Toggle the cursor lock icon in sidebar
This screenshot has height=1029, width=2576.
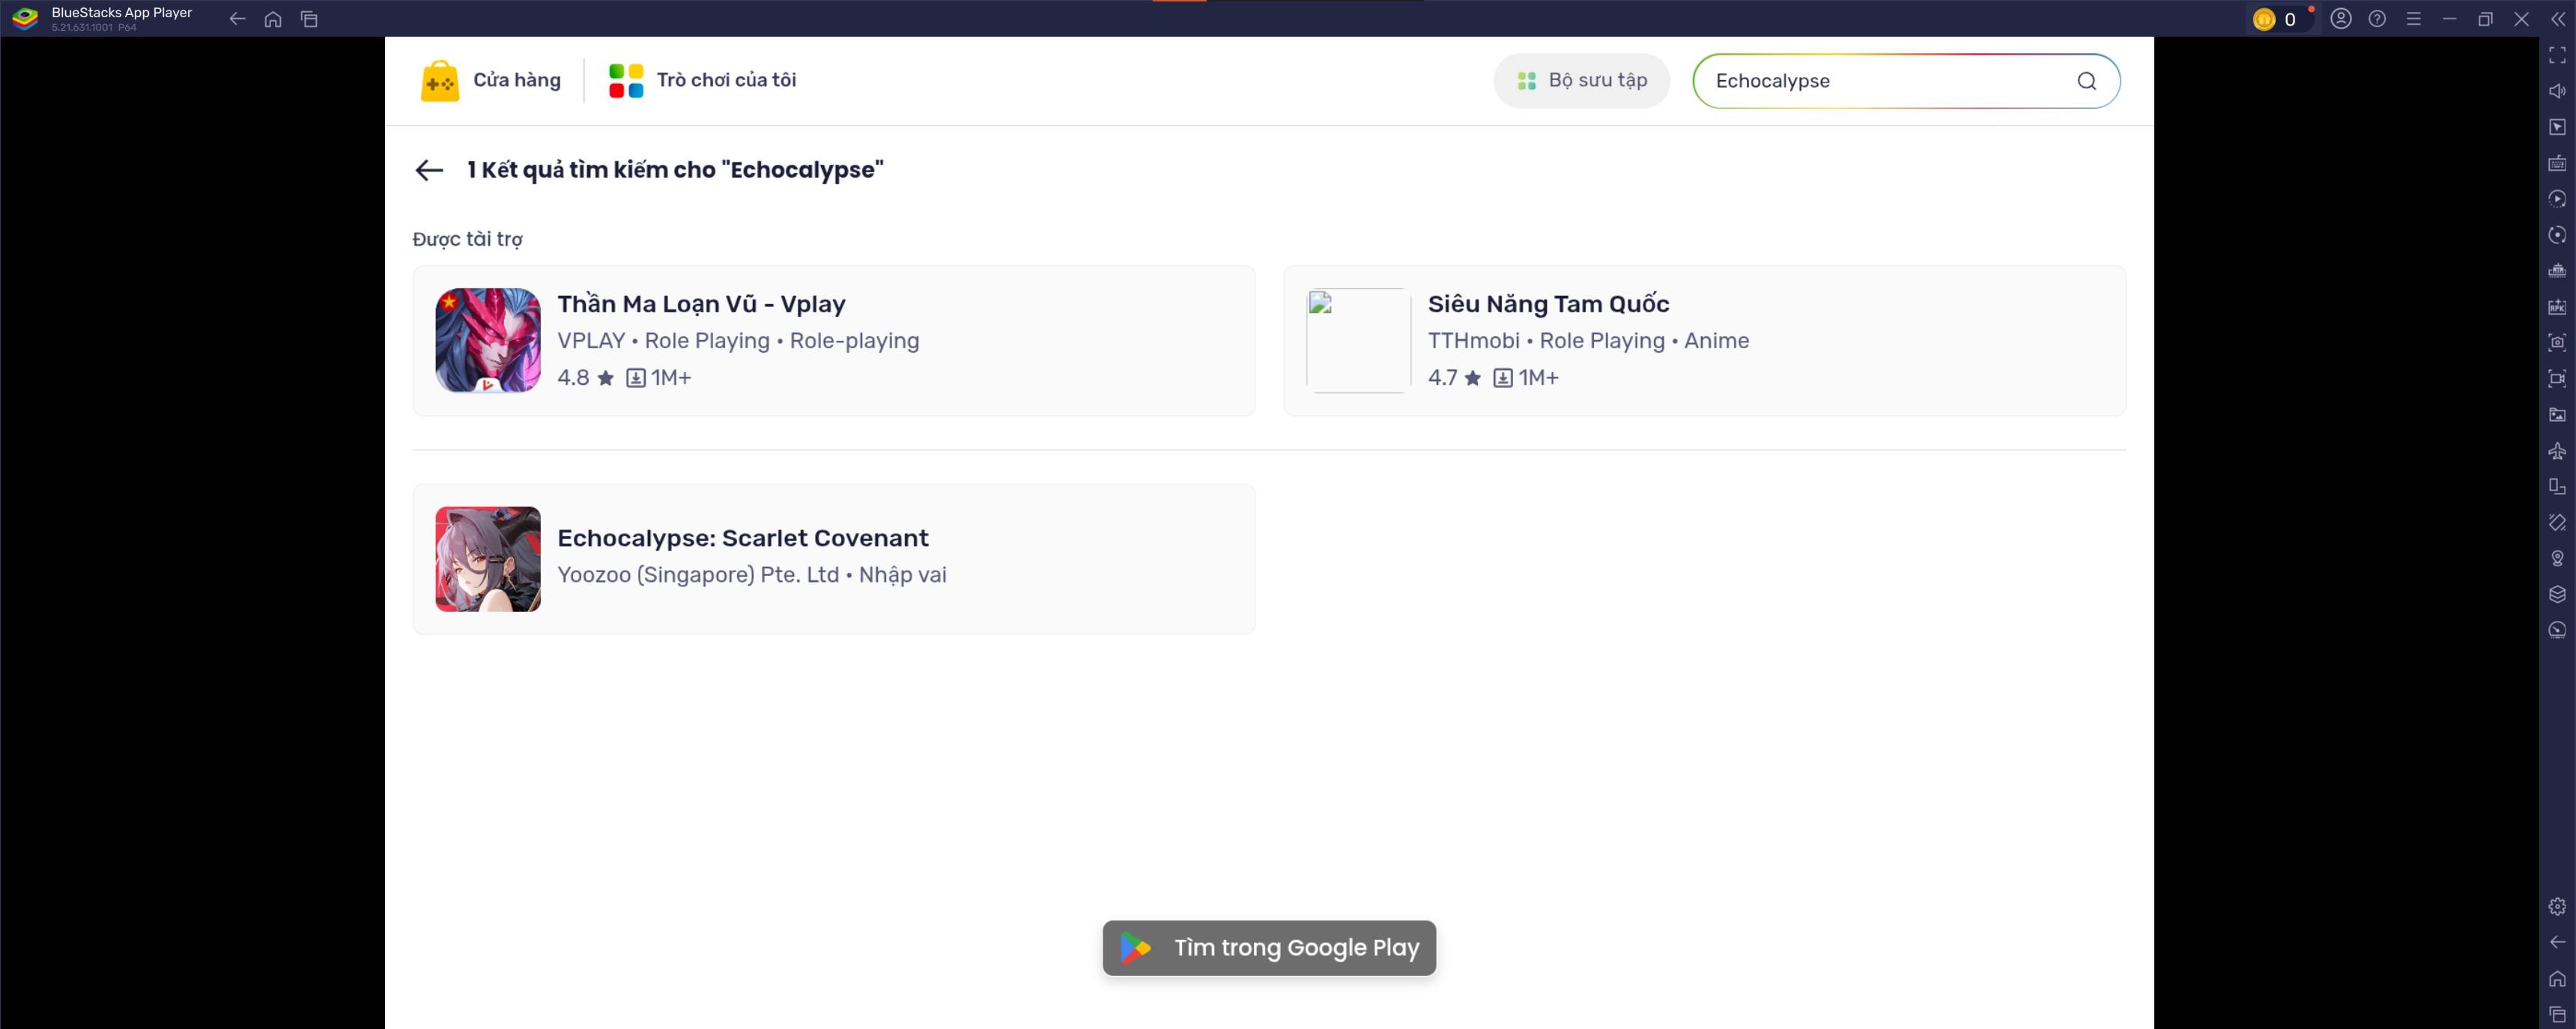(2557, 127)
